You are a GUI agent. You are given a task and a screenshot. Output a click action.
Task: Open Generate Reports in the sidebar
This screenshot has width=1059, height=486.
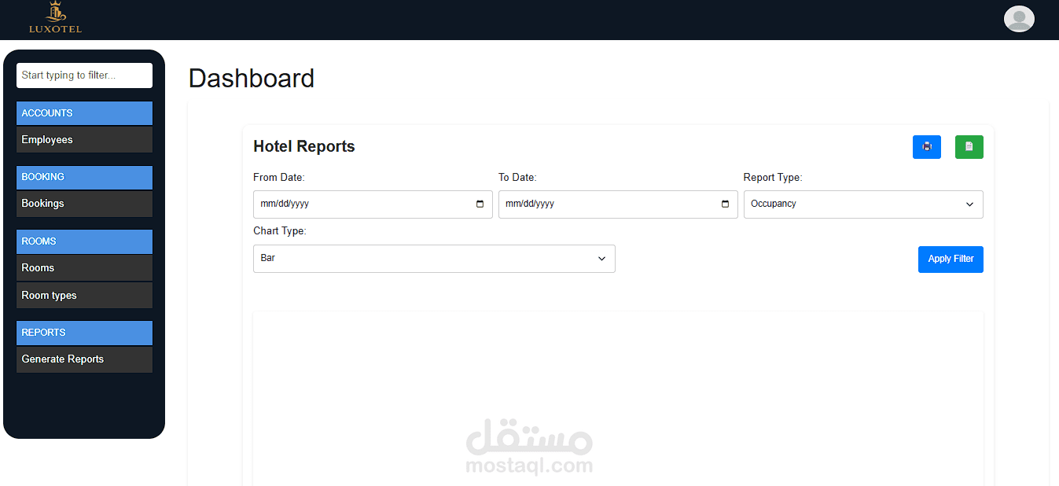tap(84, 359)
